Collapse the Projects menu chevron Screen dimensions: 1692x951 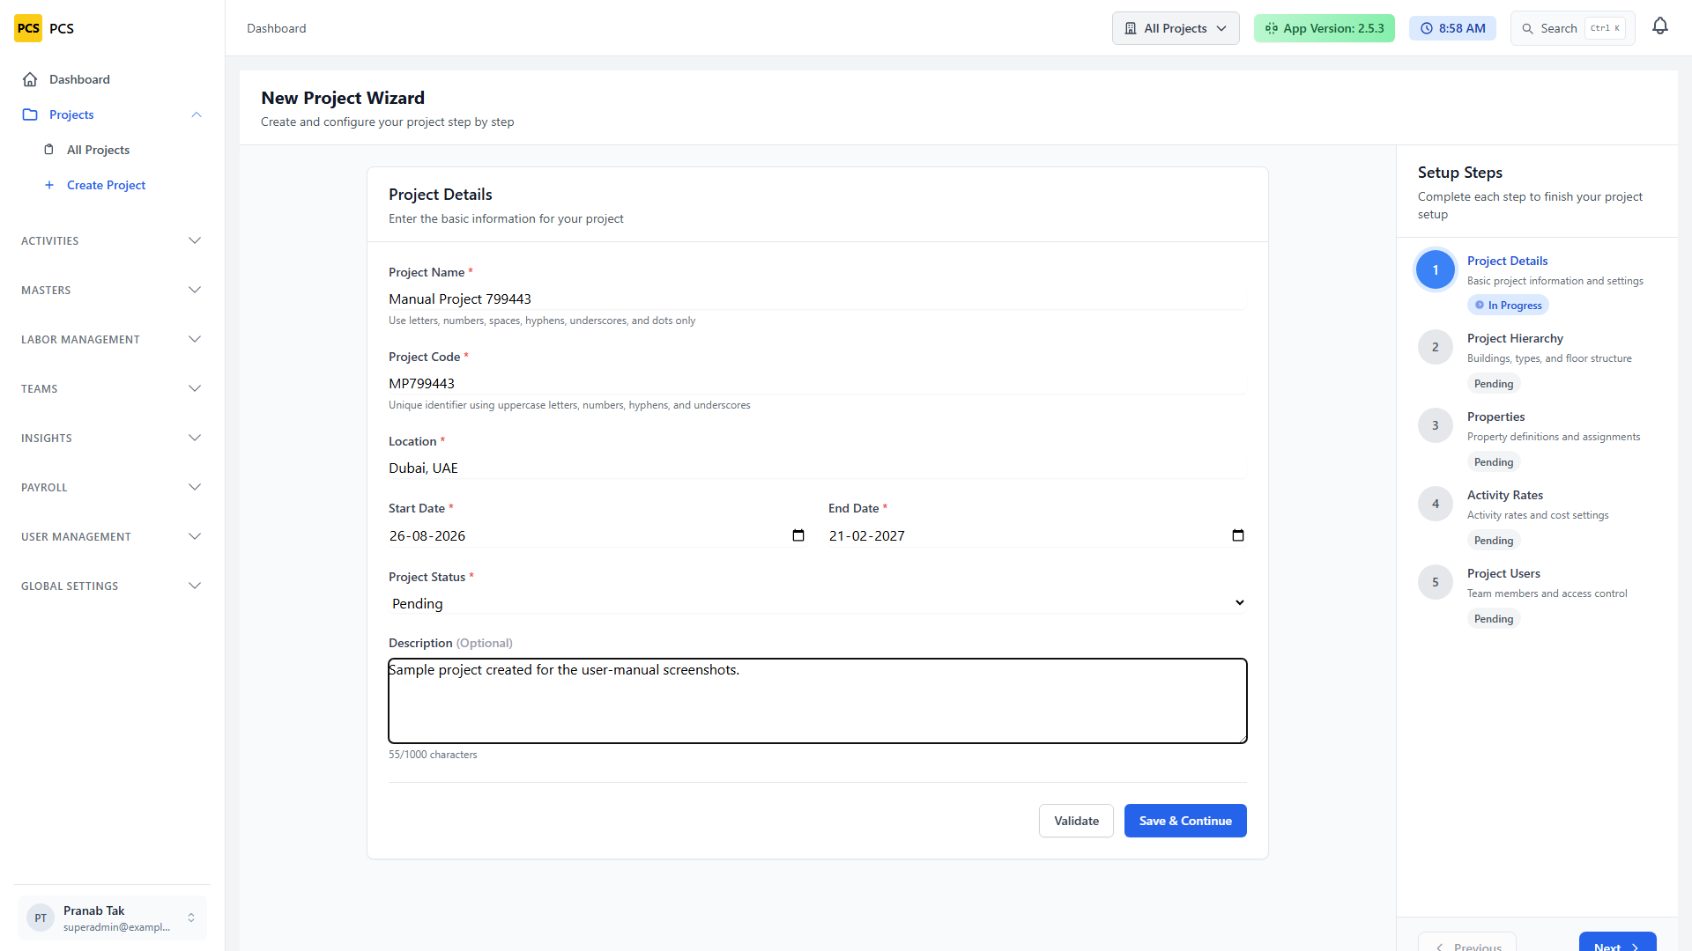(x=197, y=114)
